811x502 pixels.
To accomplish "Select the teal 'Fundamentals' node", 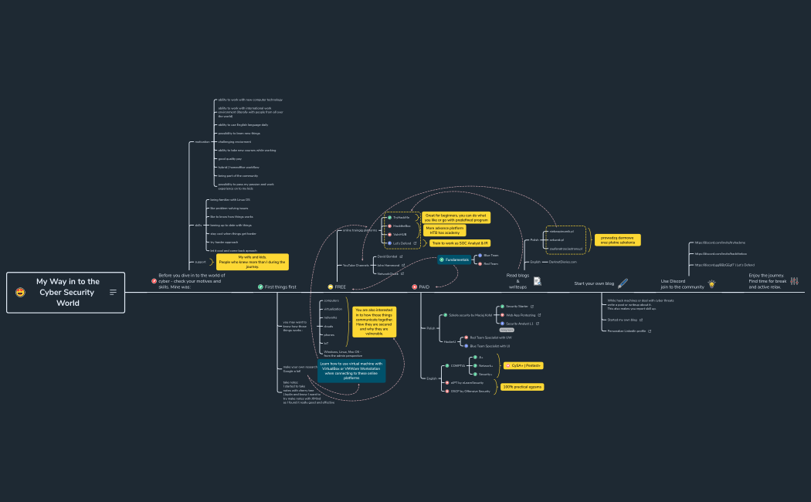I will (x=457, y=259).
